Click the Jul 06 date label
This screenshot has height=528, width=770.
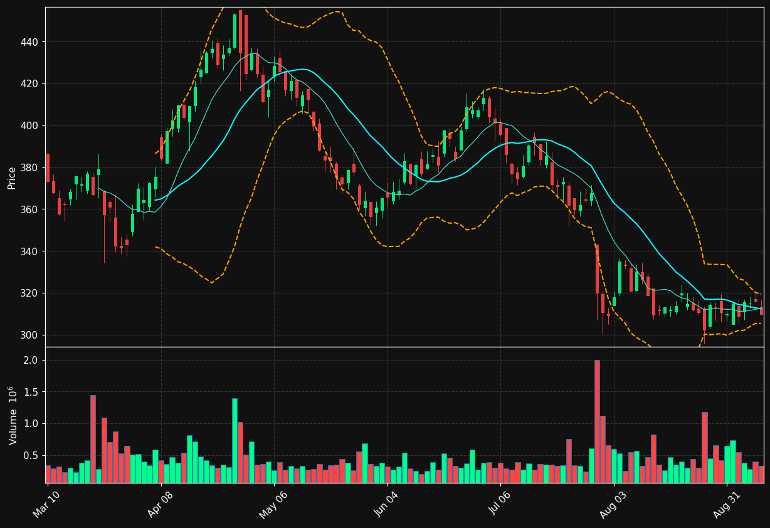[500, 505]
